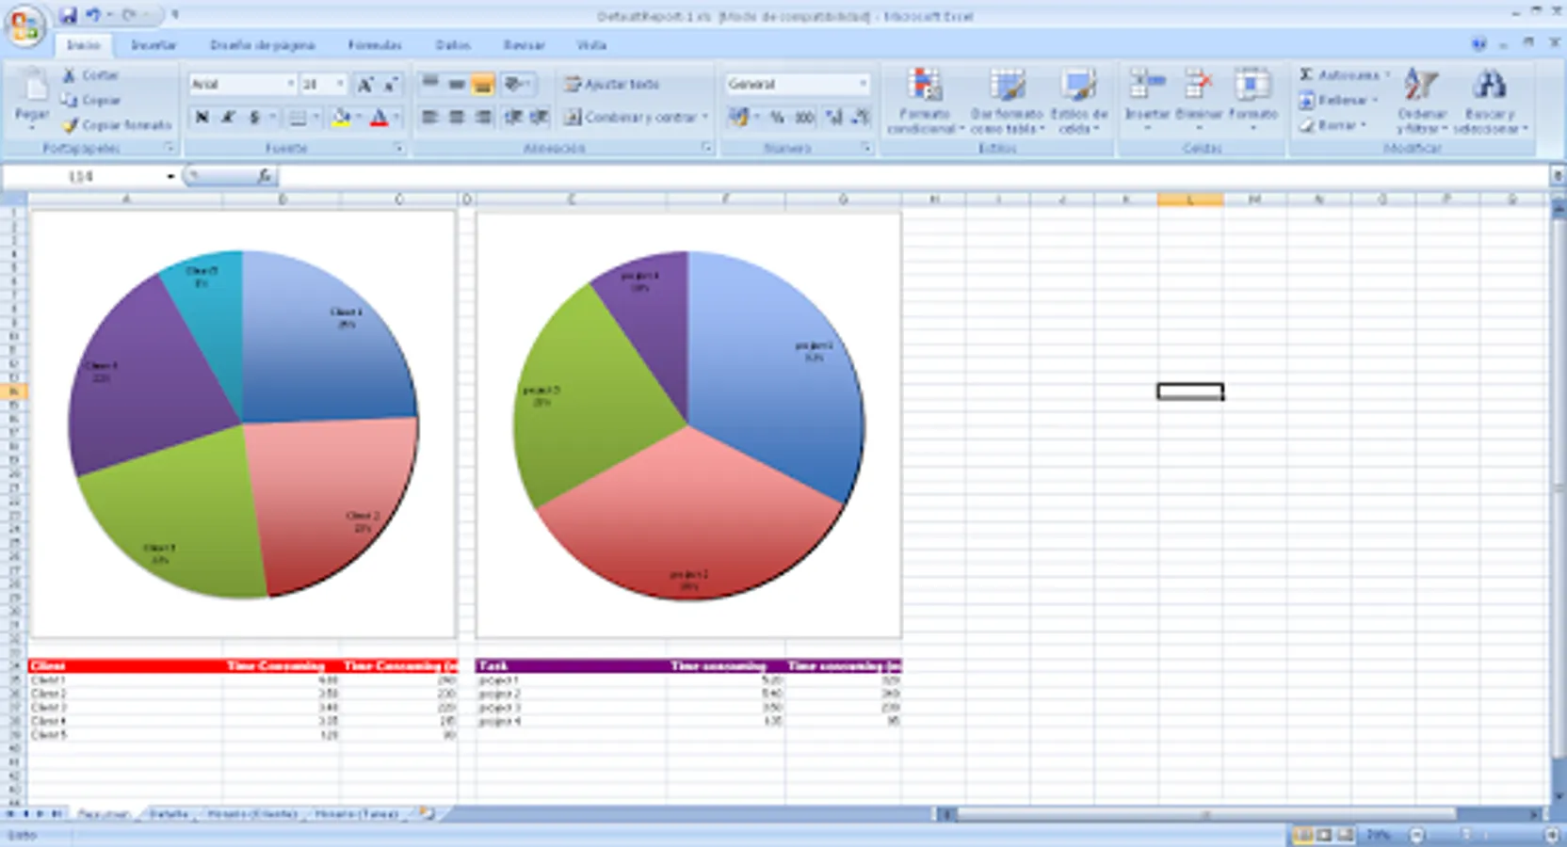Screen dimensions: 1567x847
Task: Switch to Vista ribbon tab
Action: [591, 45]
